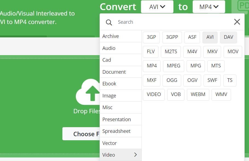The image size is (249, 161).
Task: Choose MOV as the format
Action: [x=233, y=52]
